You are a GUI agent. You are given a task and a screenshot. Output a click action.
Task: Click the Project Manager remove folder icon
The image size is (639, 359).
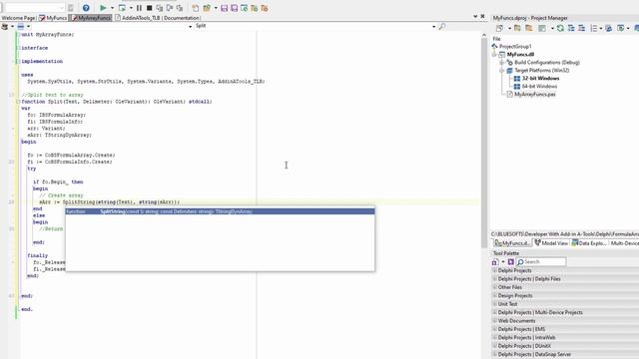click(x=528, y=28)
